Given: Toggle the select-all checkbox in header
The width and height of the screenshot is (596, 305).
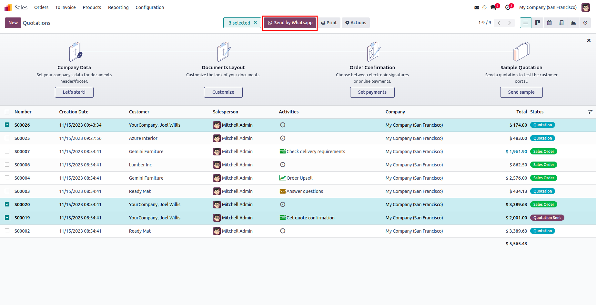Looking at the screenshot, I should click(7, 112).
